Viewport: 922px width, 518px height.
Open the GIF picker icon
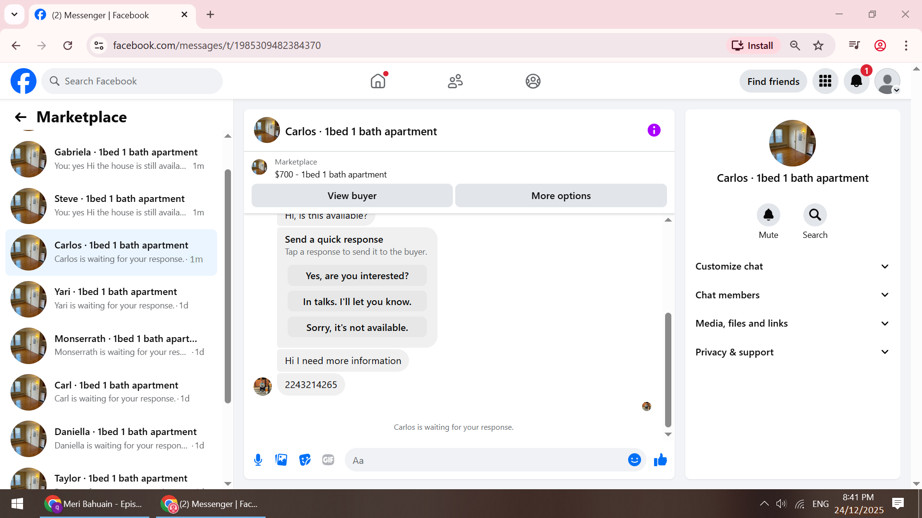(x=328, y=460)
